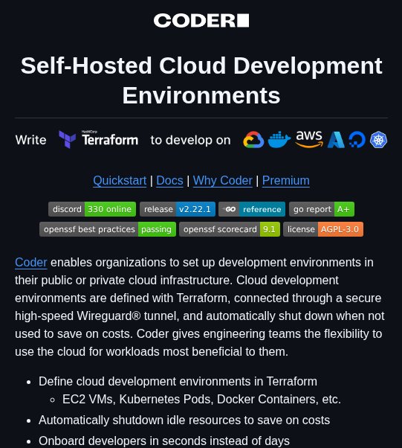Click the Terraform logo

98,139
